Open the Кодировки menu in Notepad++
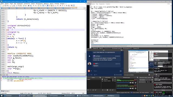The image size is (173, 97). pyautogui.click(x=20, y=4)
